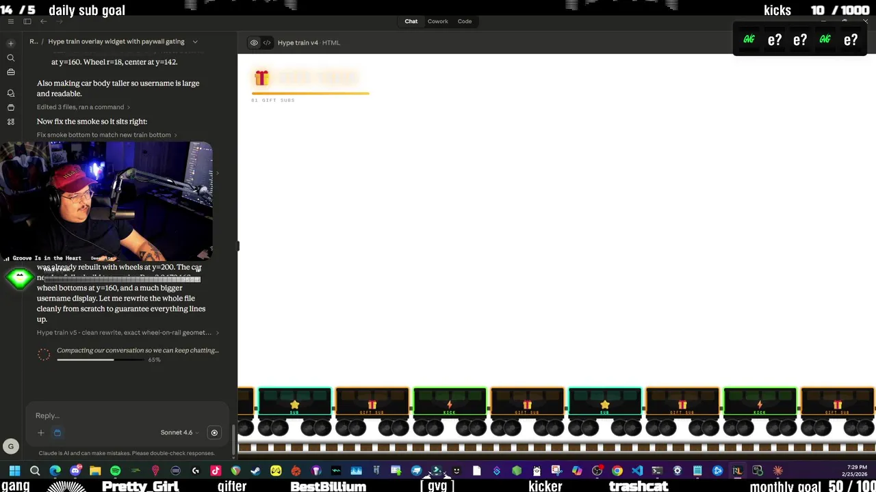Open the G user avatar menu

pos(10,446)
